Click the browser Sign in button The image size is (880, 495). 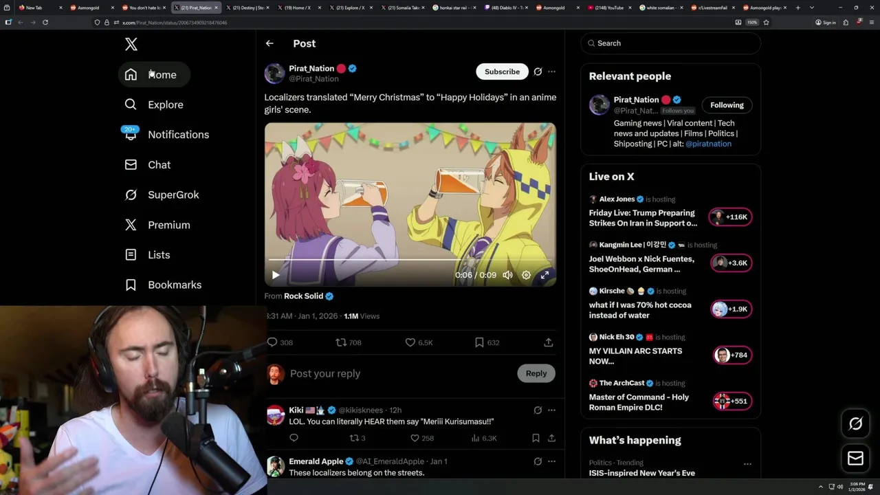coord(825,22)
